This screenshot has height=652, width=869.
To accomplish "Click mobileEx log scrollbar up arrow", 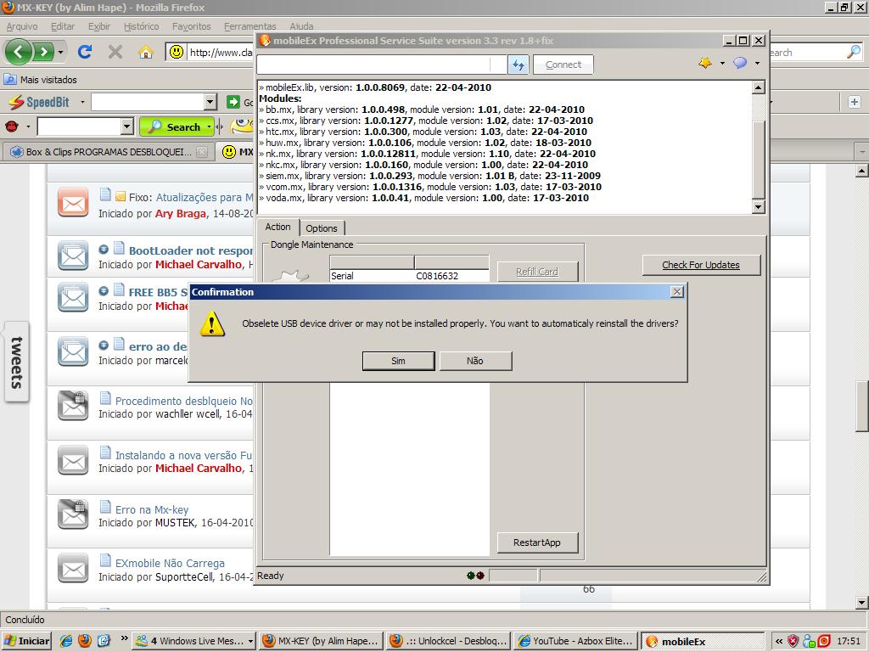I will coord(758,87).
